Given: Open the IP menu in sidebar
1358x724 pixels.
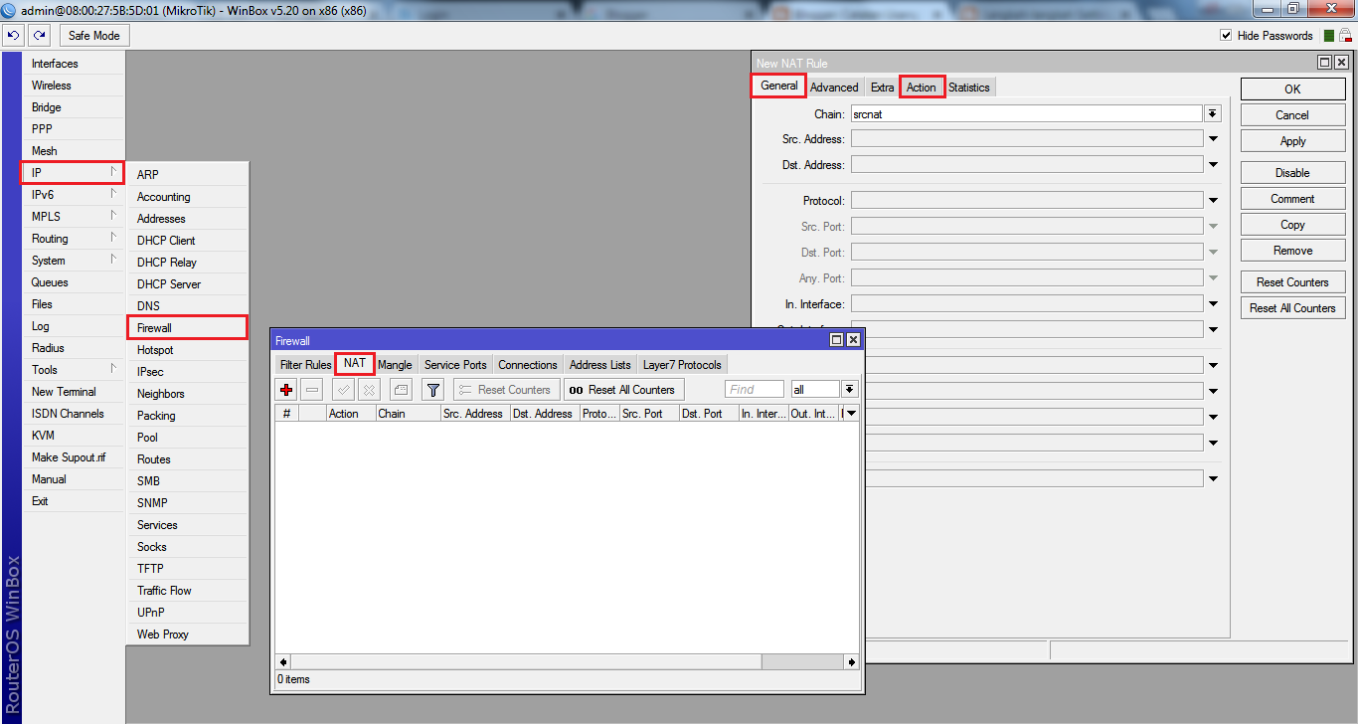Looking at the screenshot, I should point(73,172).
